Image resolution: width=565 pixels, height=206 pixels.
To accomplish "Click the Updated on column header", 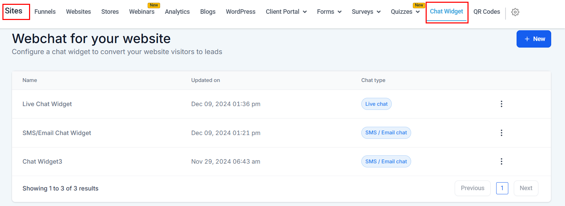I will coord(205,80).
